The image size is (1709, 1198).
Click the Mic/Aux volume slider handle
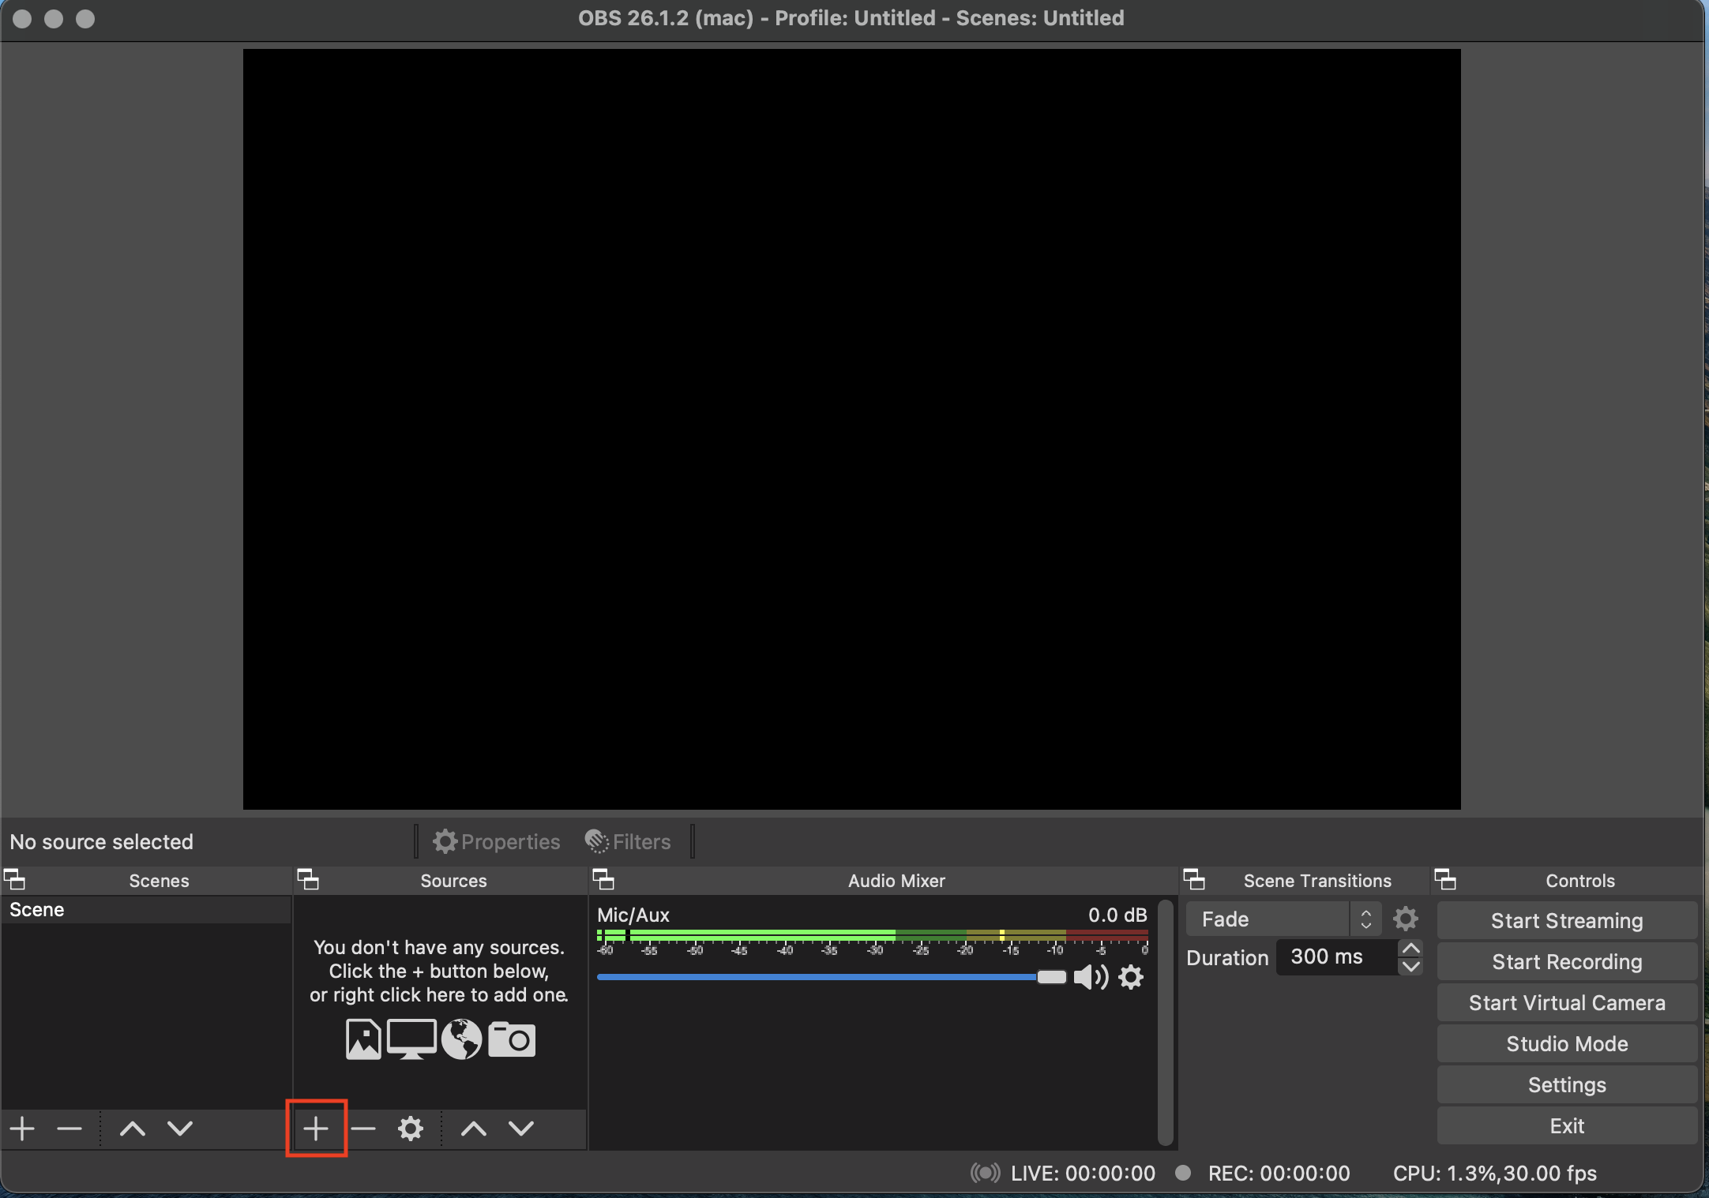coord(1051,977)
